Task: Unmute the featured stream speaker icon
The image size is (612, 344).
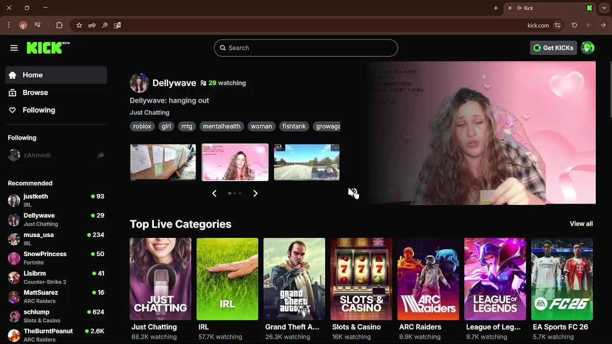Action: pos(353,193)
